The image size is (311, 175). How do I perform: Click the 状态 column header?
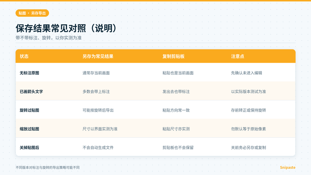click(24, 56)
